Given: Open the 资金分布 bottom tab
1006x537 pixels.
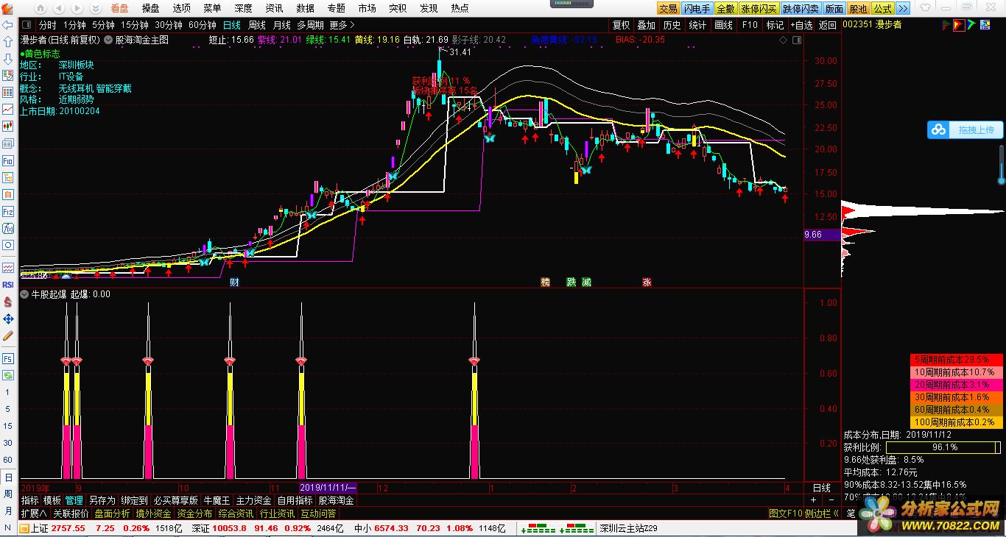Looking at the screenshot, I should [x=194, y=513].
